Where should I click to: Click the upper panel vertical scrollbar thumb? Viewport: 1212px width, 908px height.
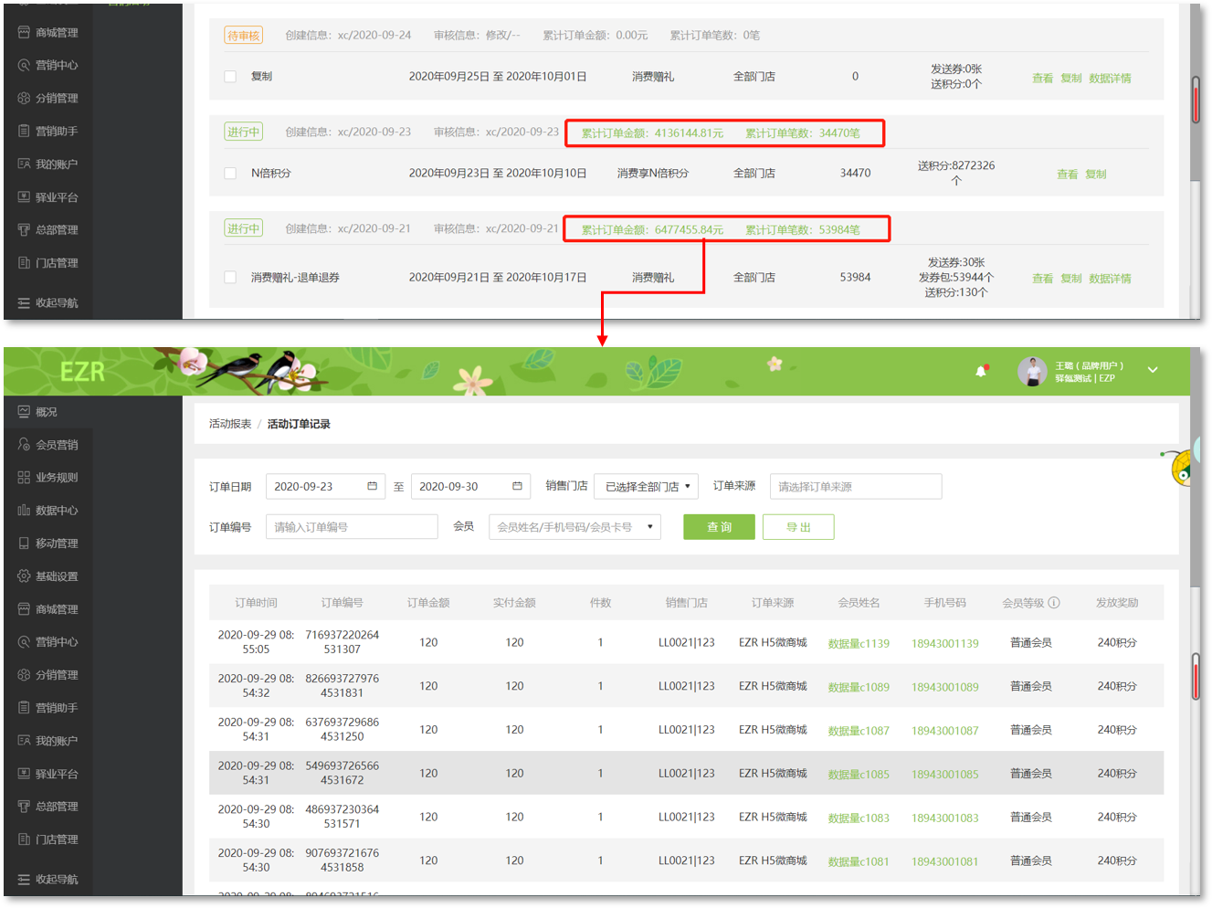click(1196, 100)
